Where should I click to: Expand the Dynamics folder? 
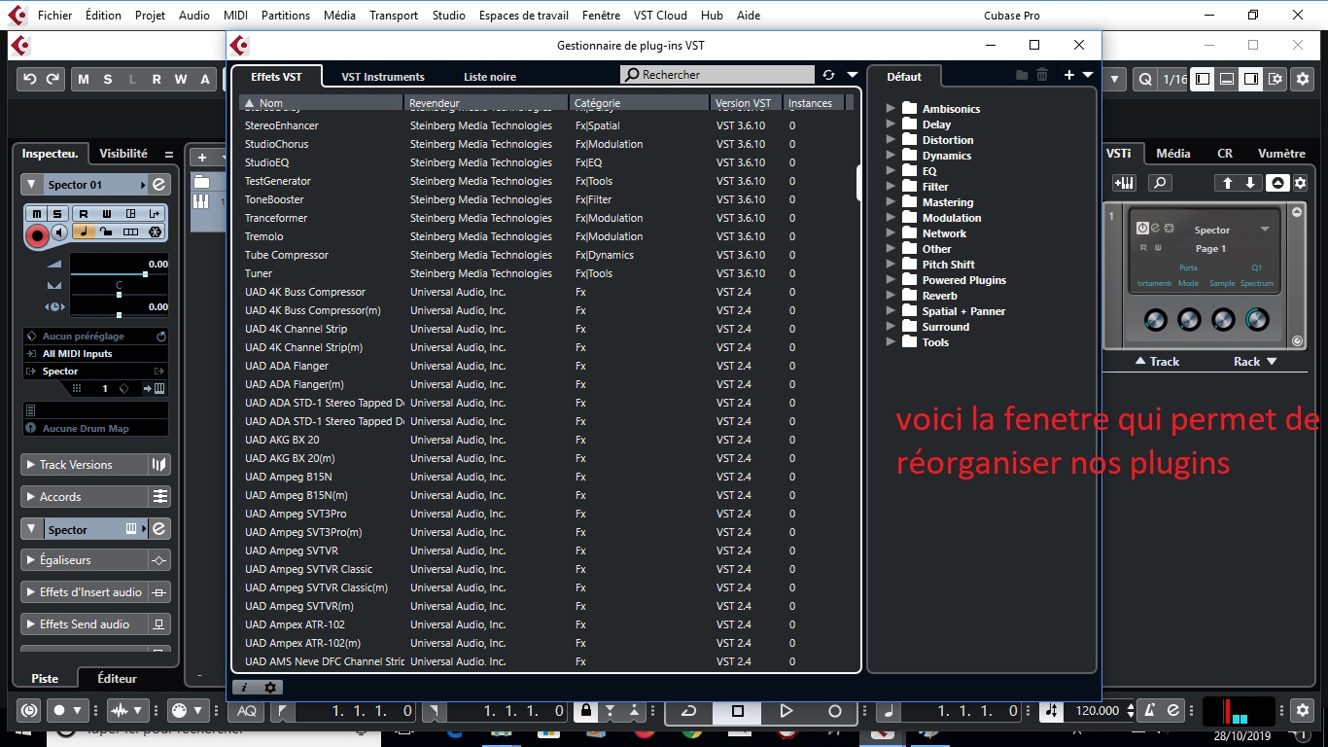891,156
